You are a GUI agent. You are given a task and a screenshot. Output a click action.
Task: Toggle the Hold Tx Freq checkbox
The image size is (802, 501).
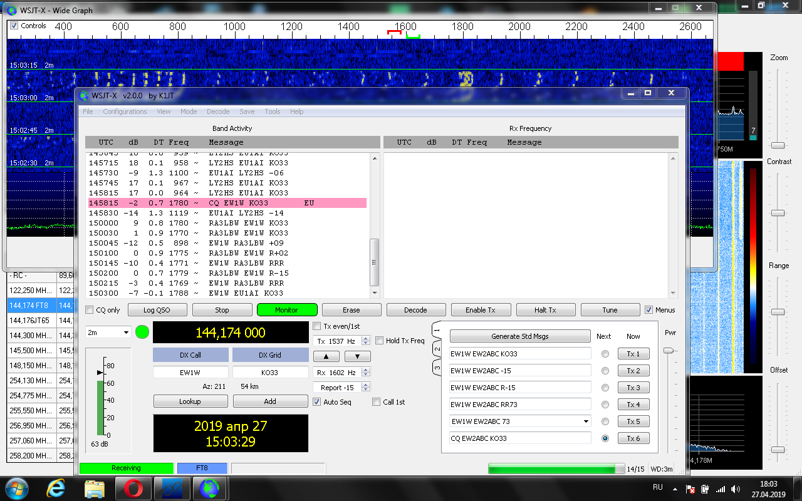point(380,341)
